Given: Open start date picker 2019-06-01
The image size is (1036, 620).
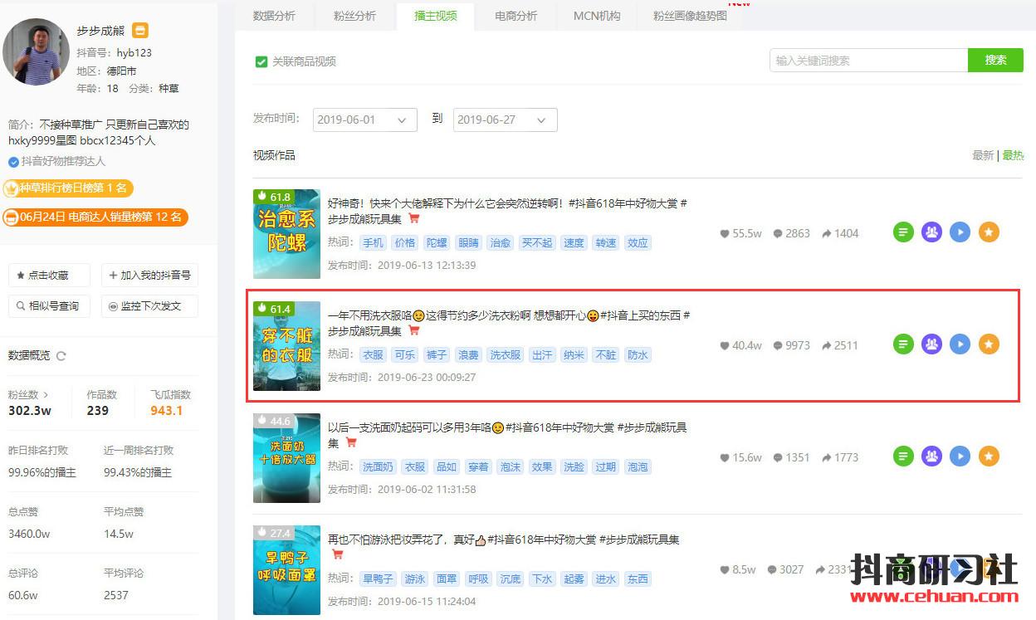Looking at the screenshot, I should tap(364, 120).
